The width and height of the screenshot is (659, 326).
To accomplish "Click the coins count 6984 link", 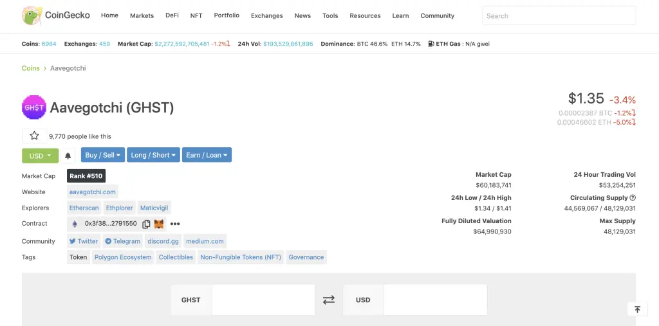I will [x=49, y=44].
